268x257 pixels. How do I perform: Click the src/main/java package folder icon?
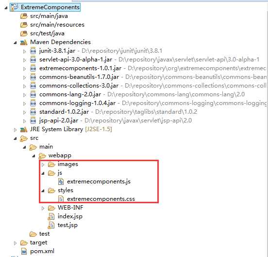pyautogui.click(x=24, y=16)
